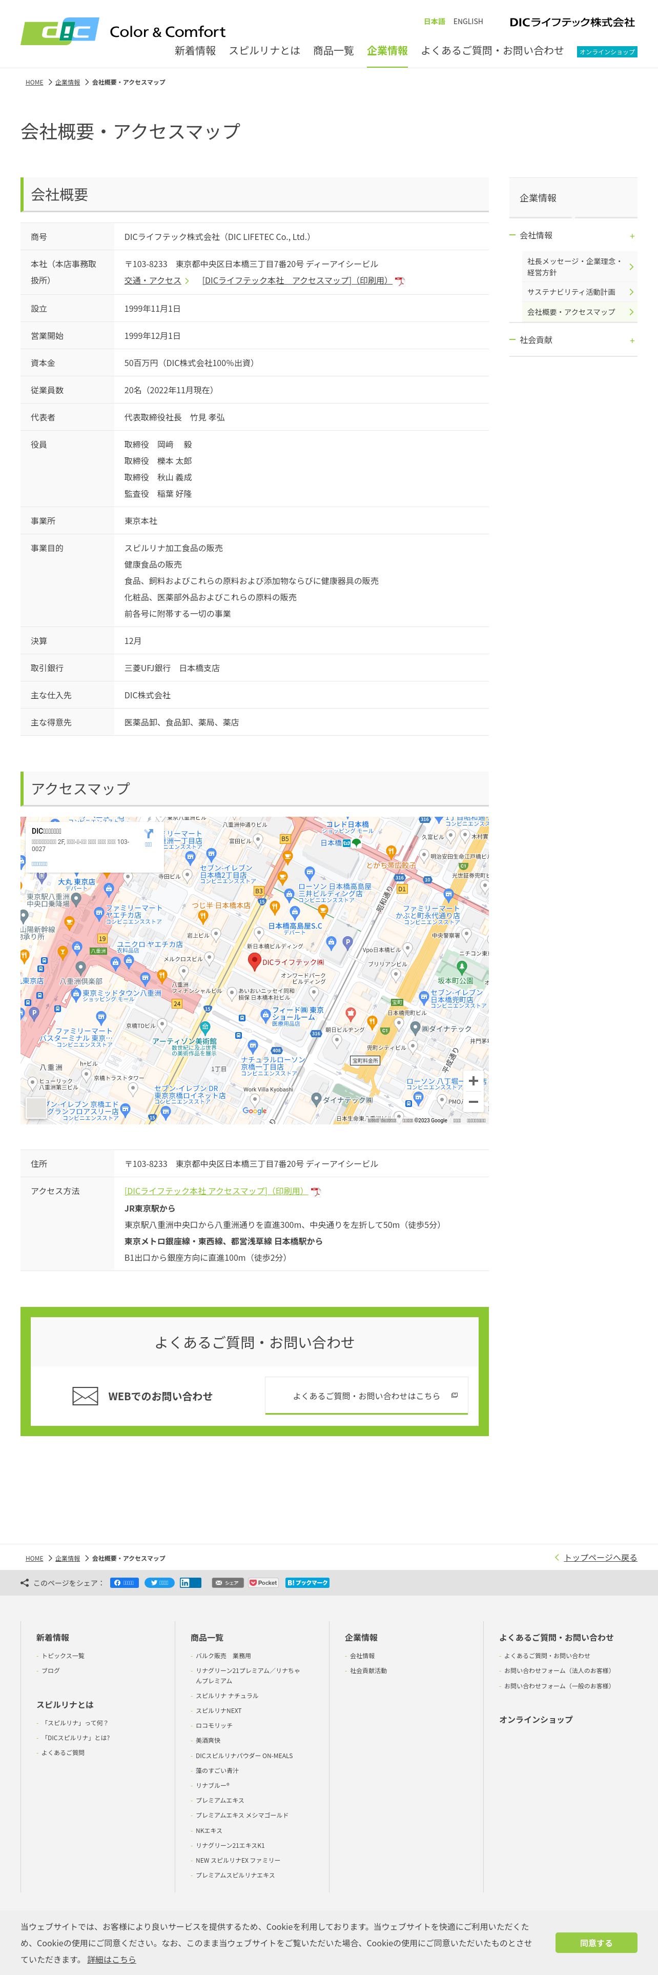Open footer トピックス一覧 link

click(x=63, y=1655)
